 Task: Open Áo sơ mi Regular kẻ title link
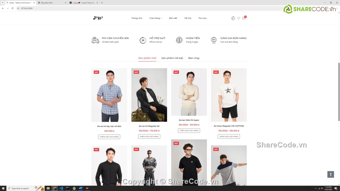coord(149,126)
